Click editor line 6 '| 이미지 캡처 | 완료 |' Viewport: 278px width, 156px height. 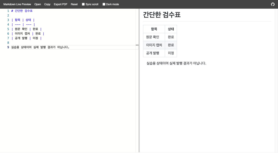28,34
